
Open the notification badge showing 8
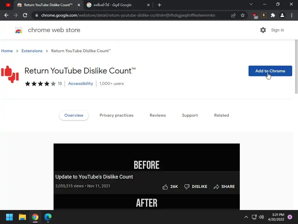290,217
